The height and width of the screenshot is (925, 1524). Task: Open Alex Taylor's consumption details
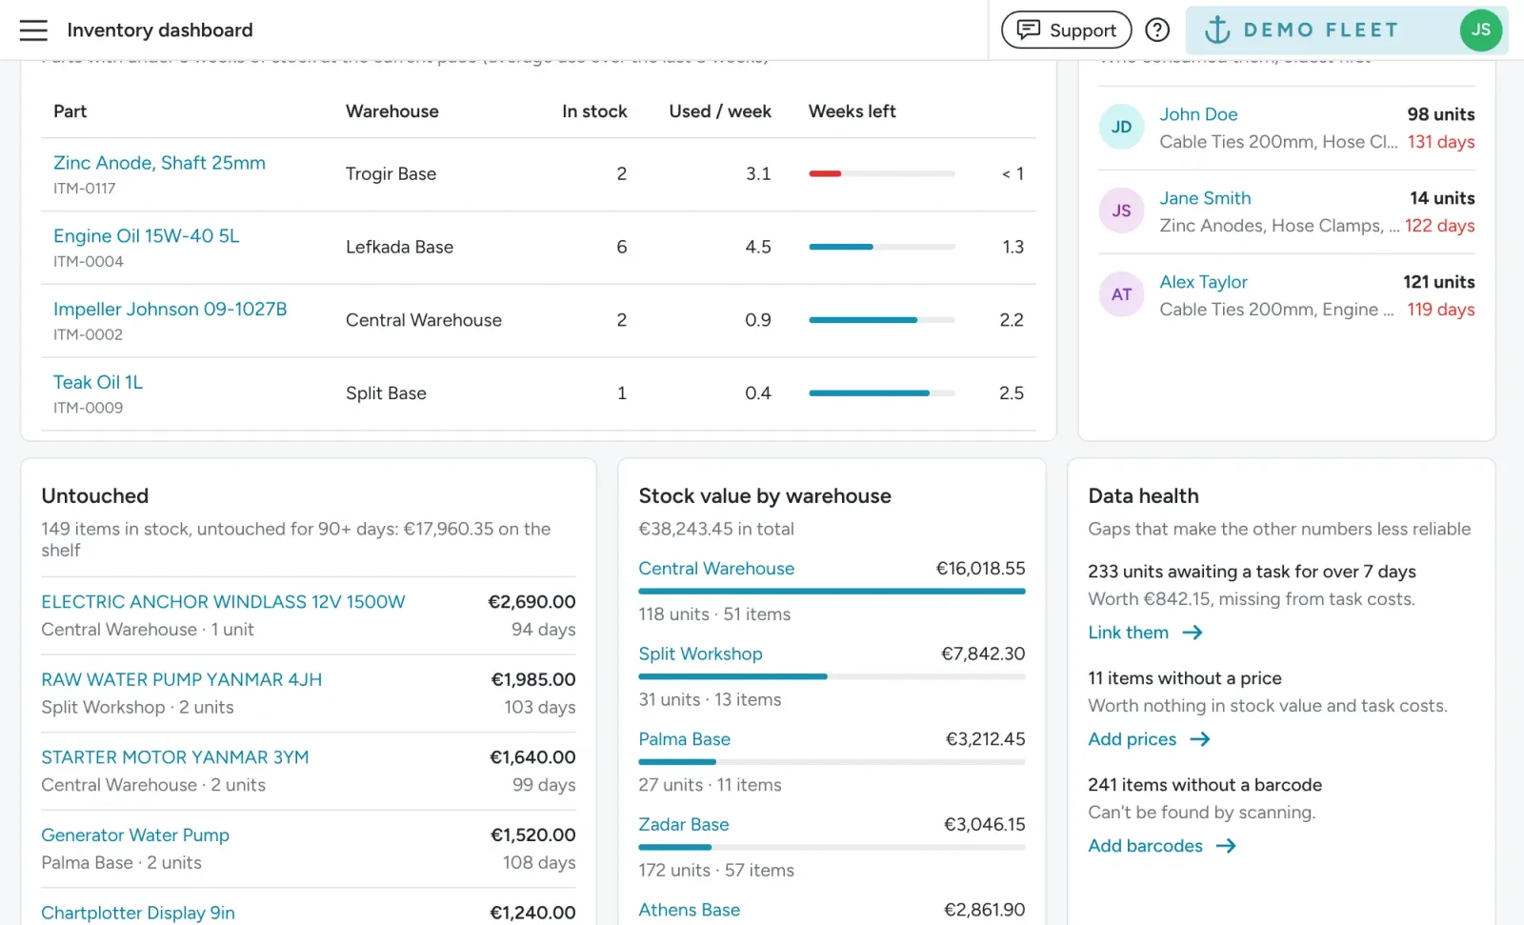click(1203, 282)
